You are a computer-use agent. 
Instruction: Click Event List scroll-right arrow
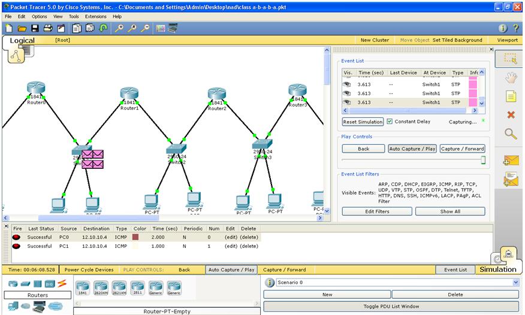(475, 110)
